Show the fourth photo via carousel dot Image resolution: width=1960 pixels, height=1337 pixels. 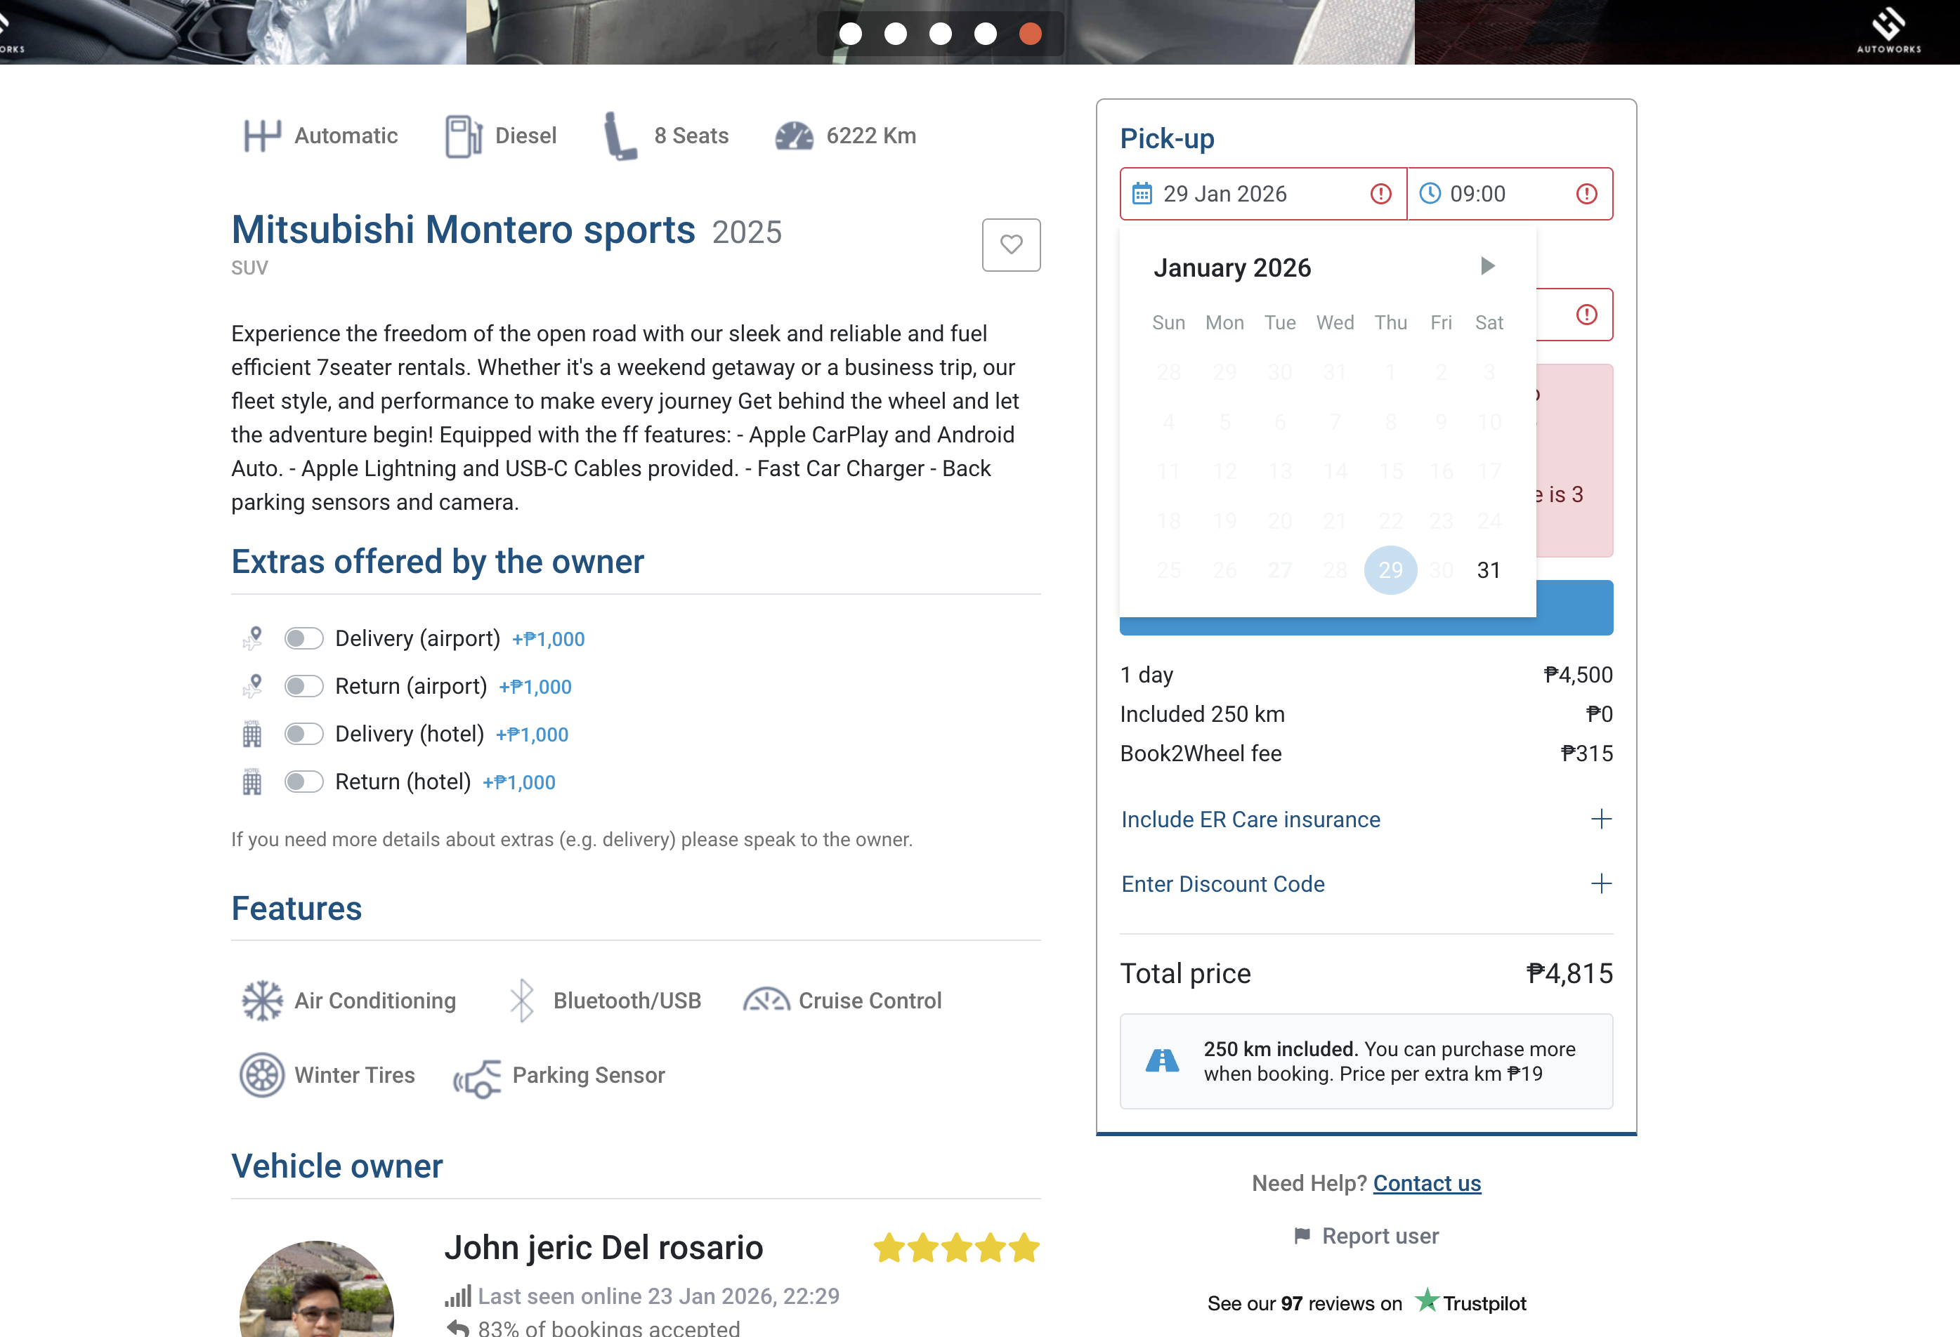point(985,33)
